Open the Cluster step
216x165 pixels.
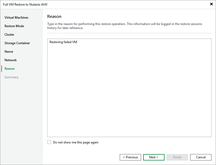point(9,34)
